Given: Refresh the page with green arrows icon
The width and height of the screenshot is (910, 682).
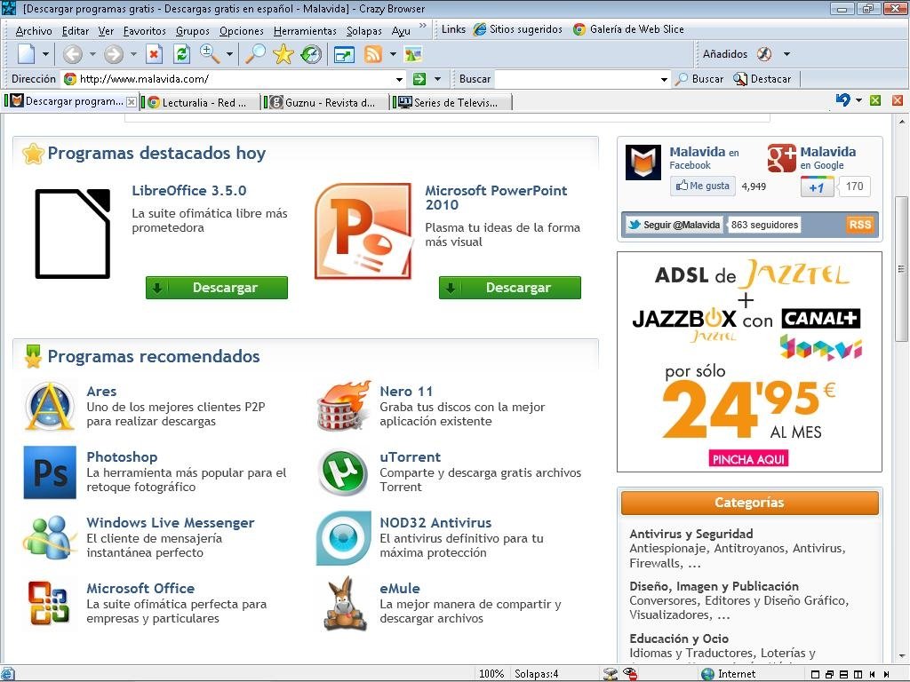Looking at the screenshot, I should [x=181, y=54].
